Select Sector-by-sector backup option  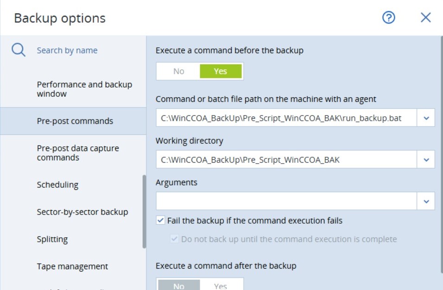(x=82, y=212)
